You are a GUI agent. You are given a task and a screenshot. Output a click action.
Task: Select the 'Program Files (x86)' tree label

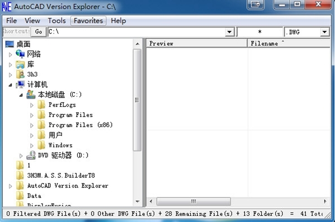coord(80,125)
